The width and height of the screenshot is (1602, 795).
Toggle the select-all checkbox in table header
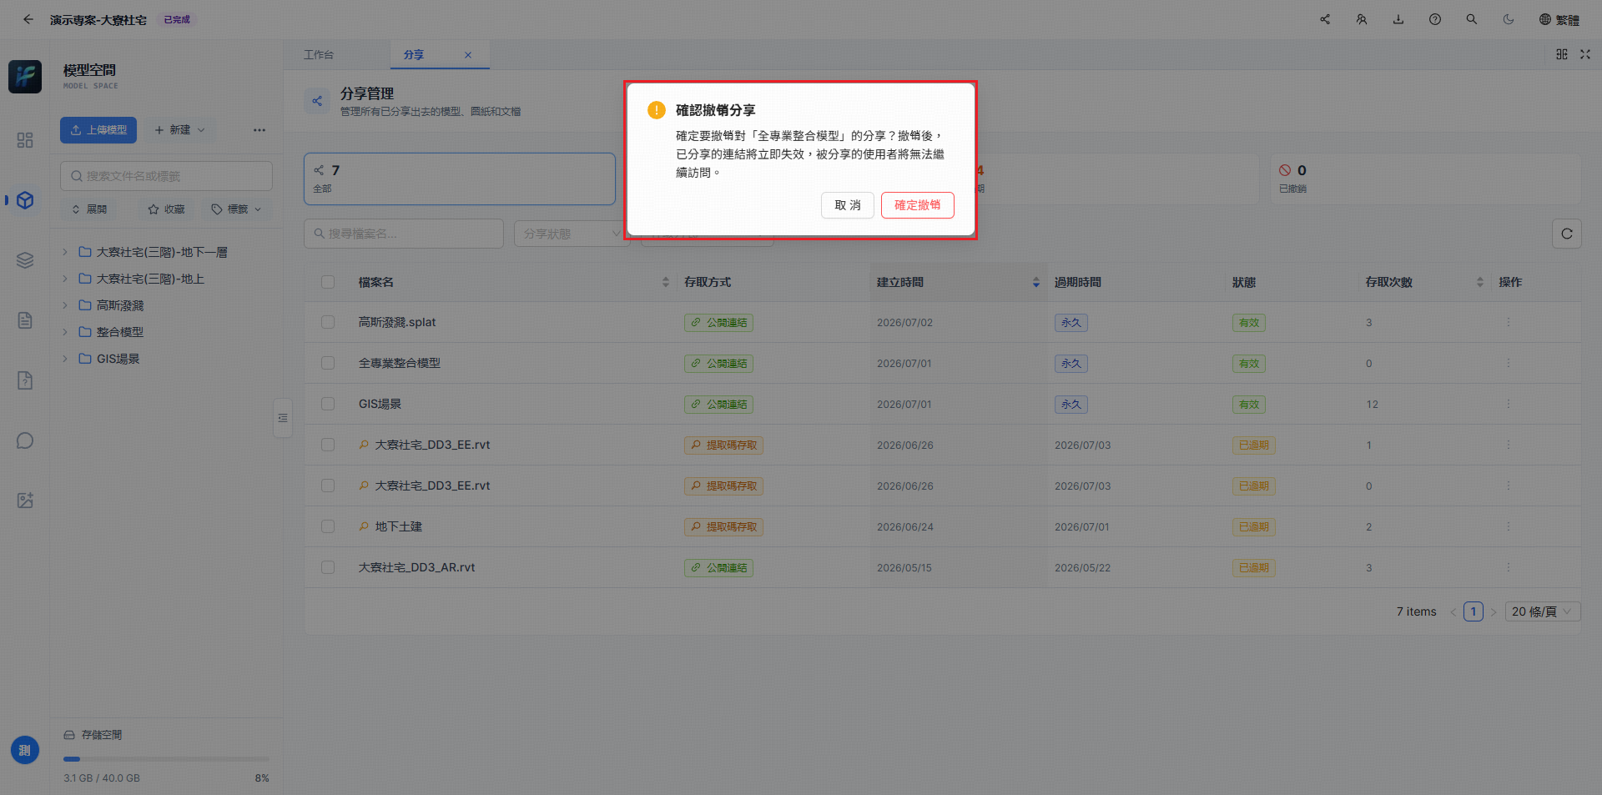[x=328, y=282]
